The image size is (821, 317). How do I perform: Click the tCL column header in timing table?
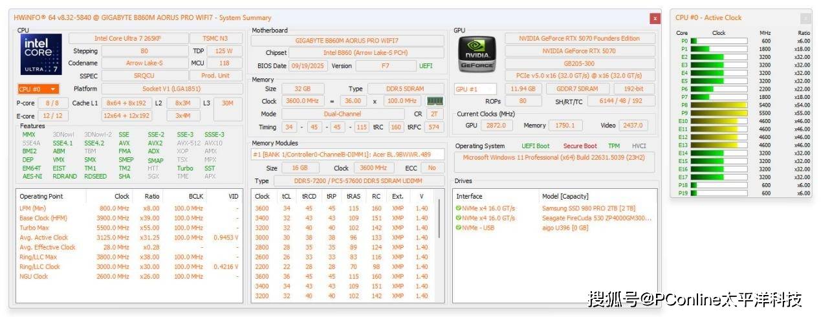pos(286,196)
